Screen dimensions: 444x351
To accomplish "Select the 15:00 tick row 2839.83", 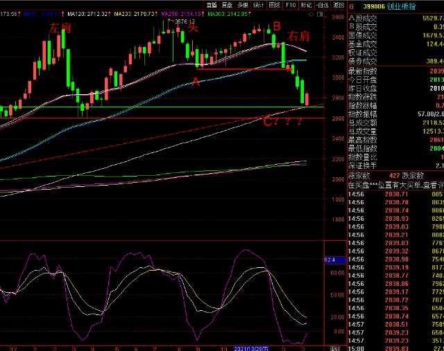I will [x=395, y=348].
